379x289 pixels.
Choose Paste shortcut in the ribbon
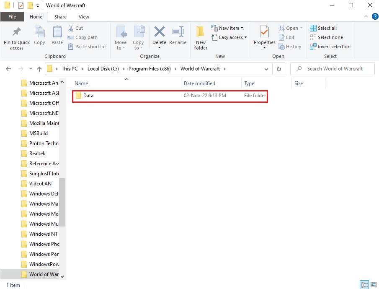coord(87,47)
